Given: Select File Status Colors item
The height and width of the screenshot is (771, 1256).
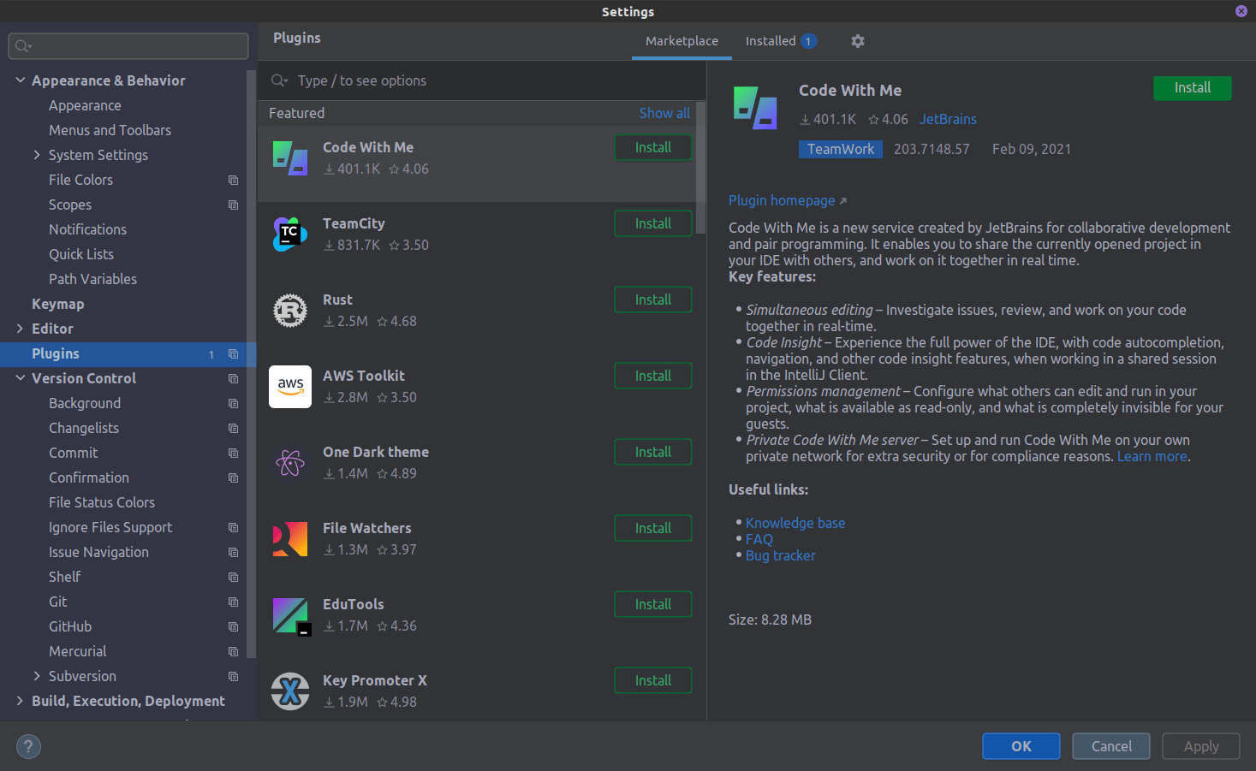Looking at the screenshot, I should [x=102, y=502].
